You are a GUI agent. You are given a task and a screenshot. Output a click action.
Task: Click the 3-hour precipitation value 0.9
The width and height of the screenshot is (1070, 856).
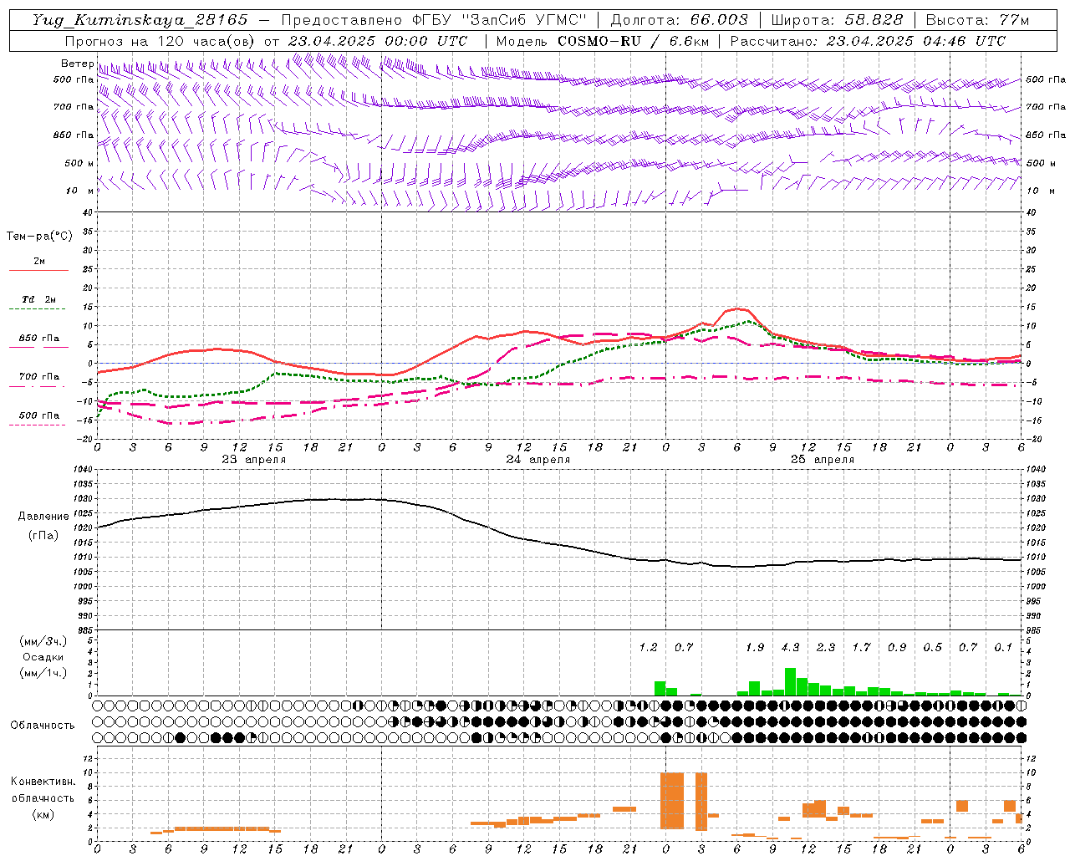896,648
